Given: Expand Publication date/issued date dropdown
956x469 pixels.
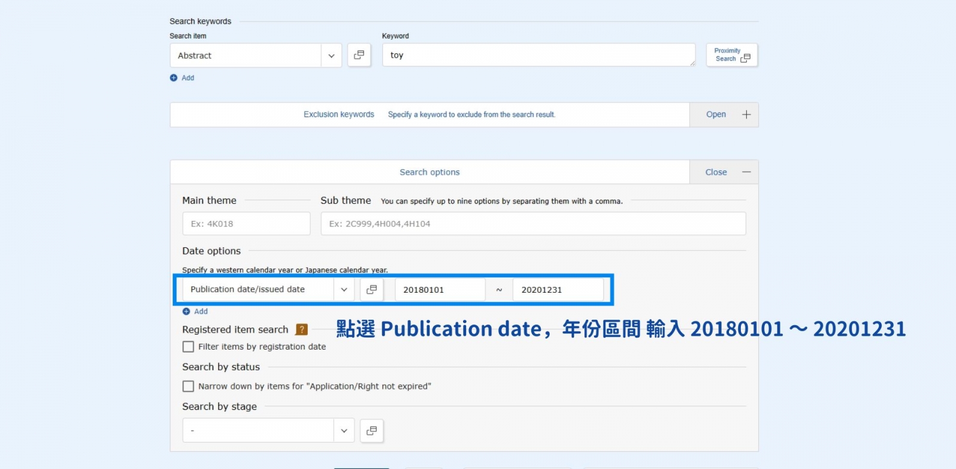Looking at the screenshot, I should point(344,289).
